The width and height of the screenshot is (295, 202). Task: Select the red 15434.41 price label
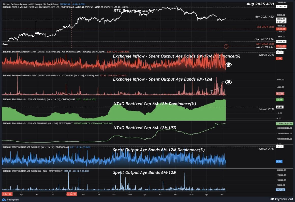(x=281, y=46)
